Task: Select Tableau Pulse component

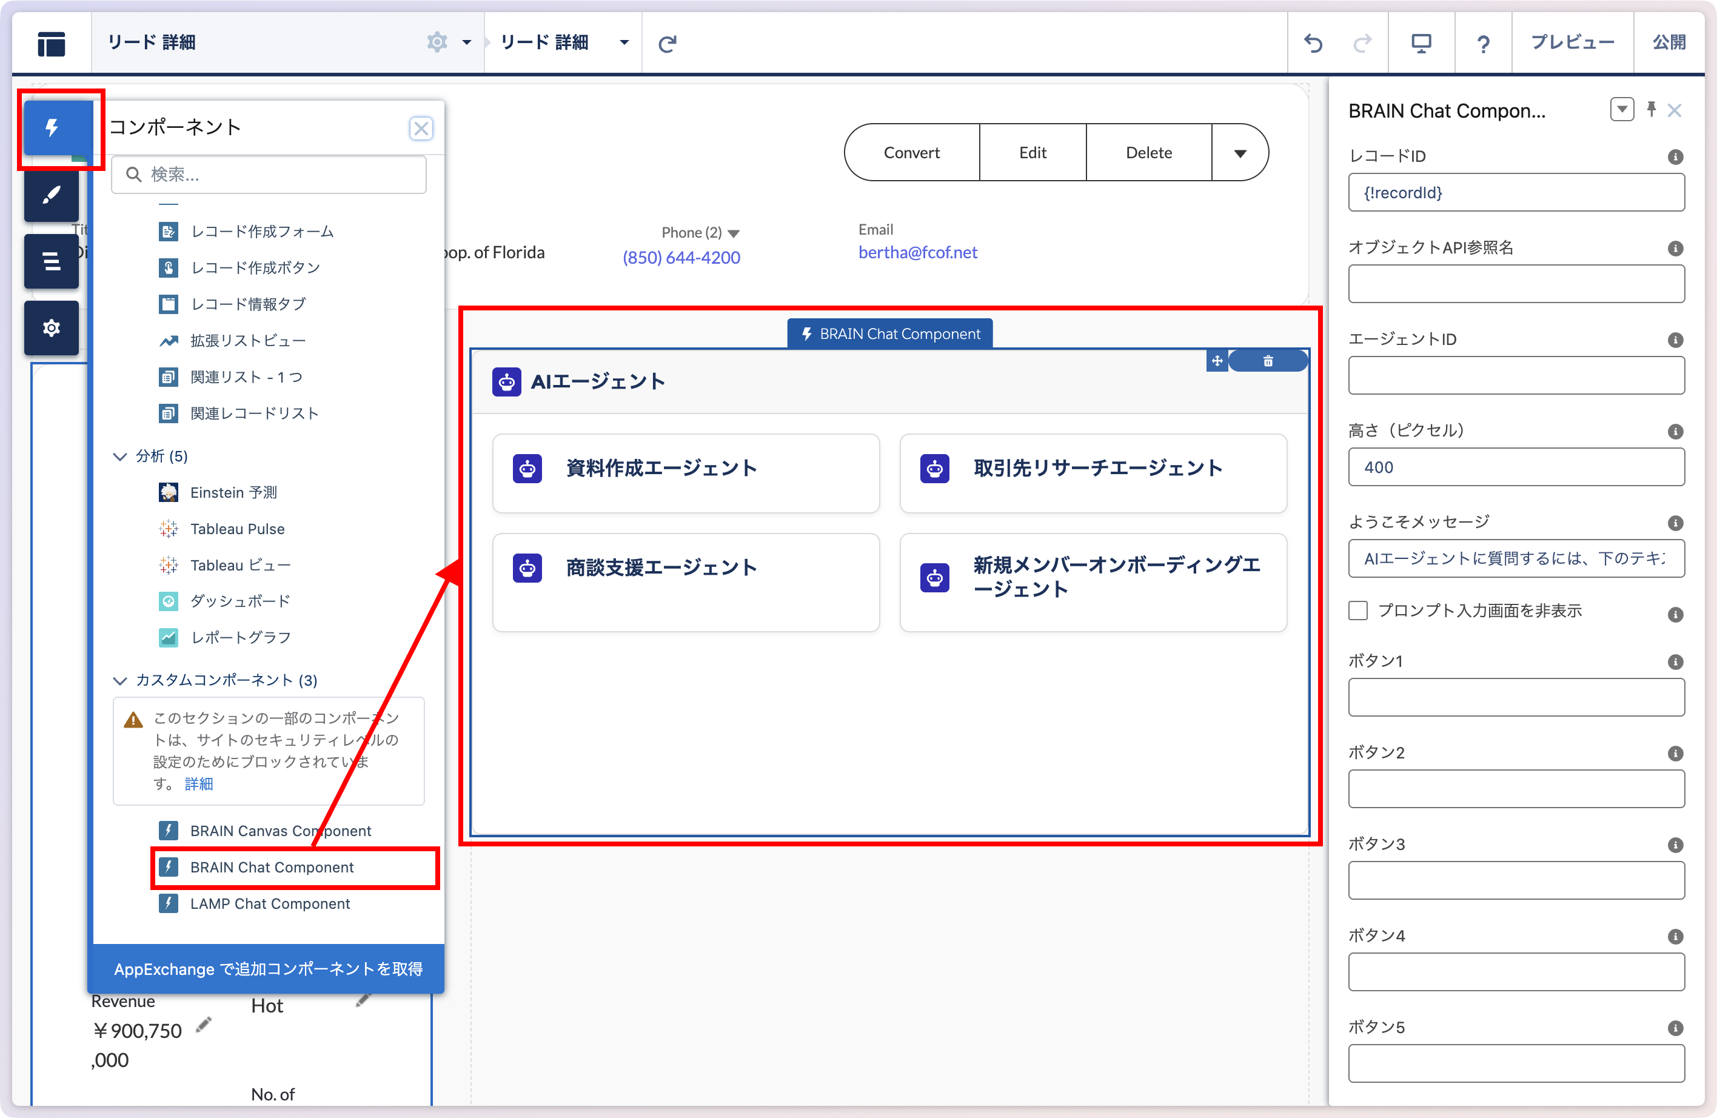Action: [237, 529]
